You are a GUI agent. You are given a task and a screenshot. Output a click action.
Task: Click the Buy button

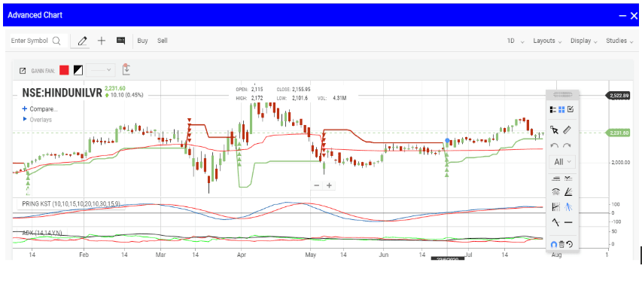tap(142, 41)
